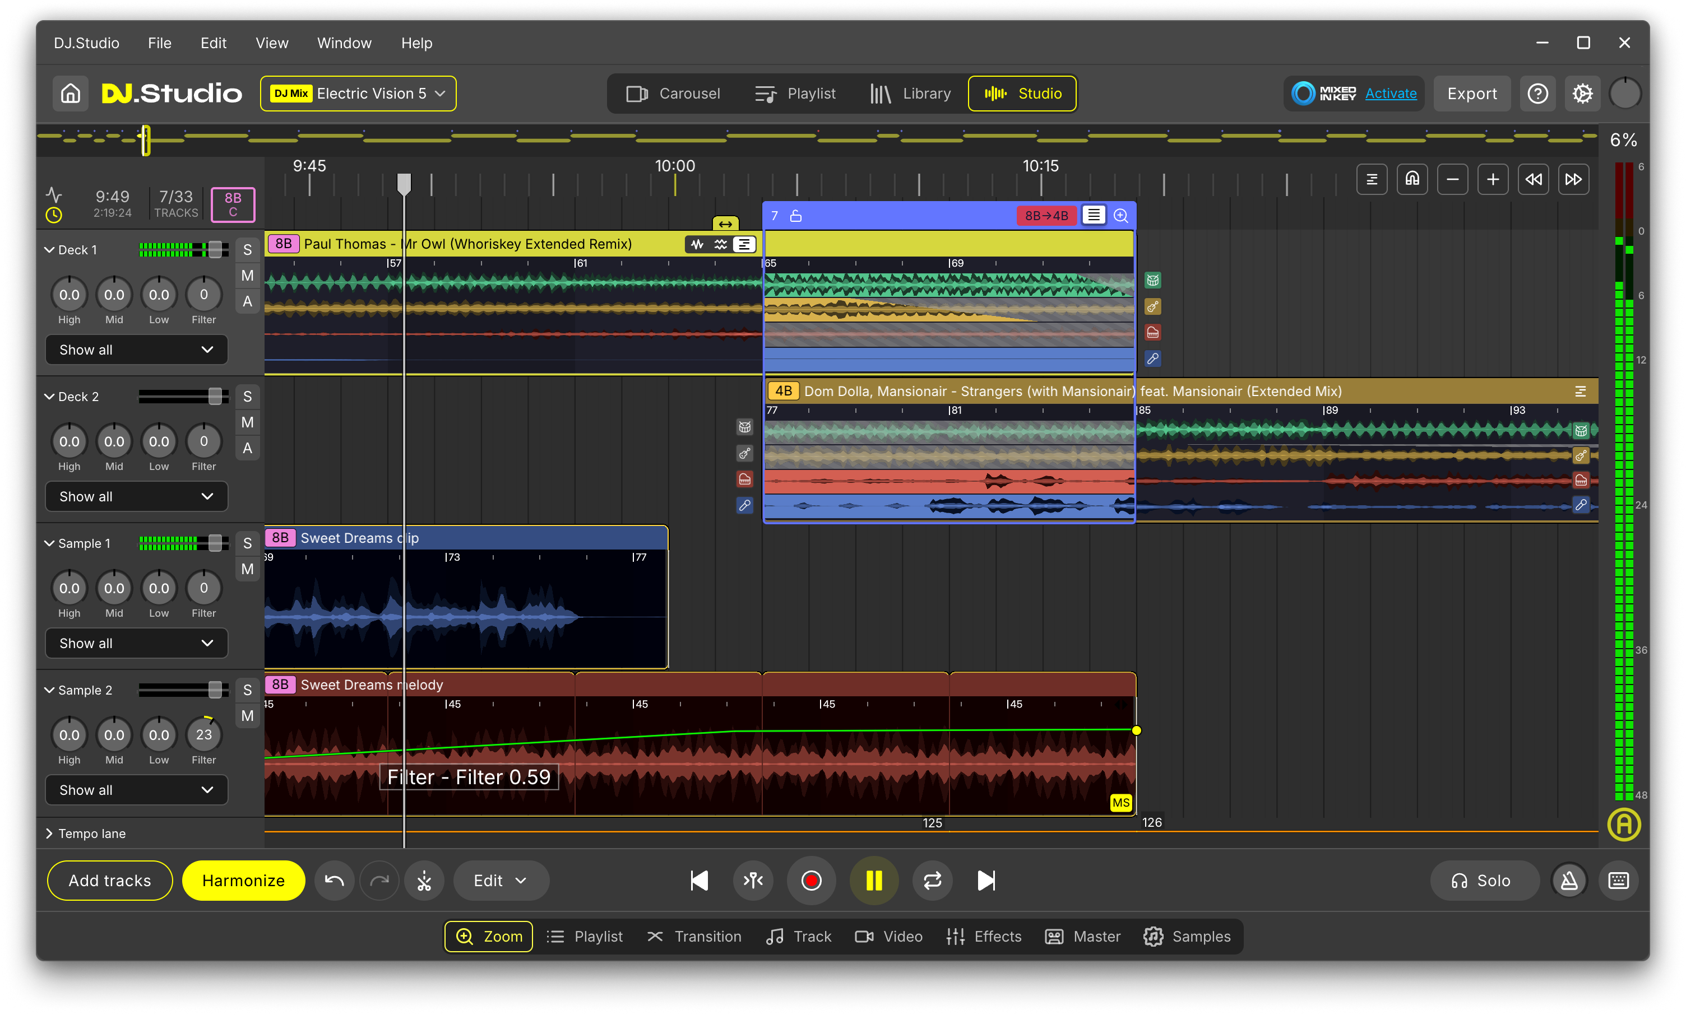
Task: Switch to the Library tab
Action: [x=910, y=93]
